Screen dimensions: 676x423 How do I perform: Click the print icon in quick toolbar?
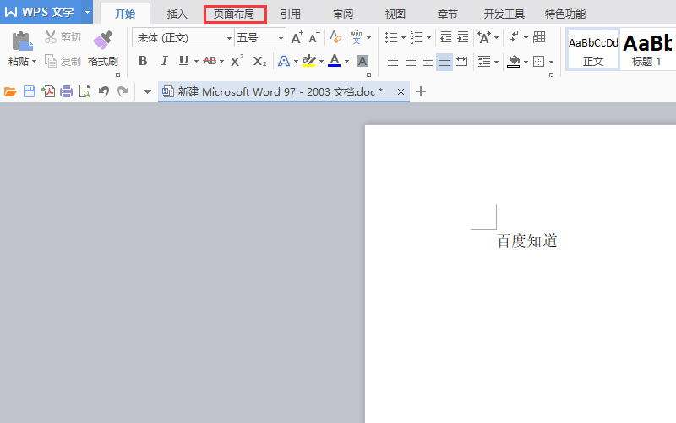tap(67, 91)
